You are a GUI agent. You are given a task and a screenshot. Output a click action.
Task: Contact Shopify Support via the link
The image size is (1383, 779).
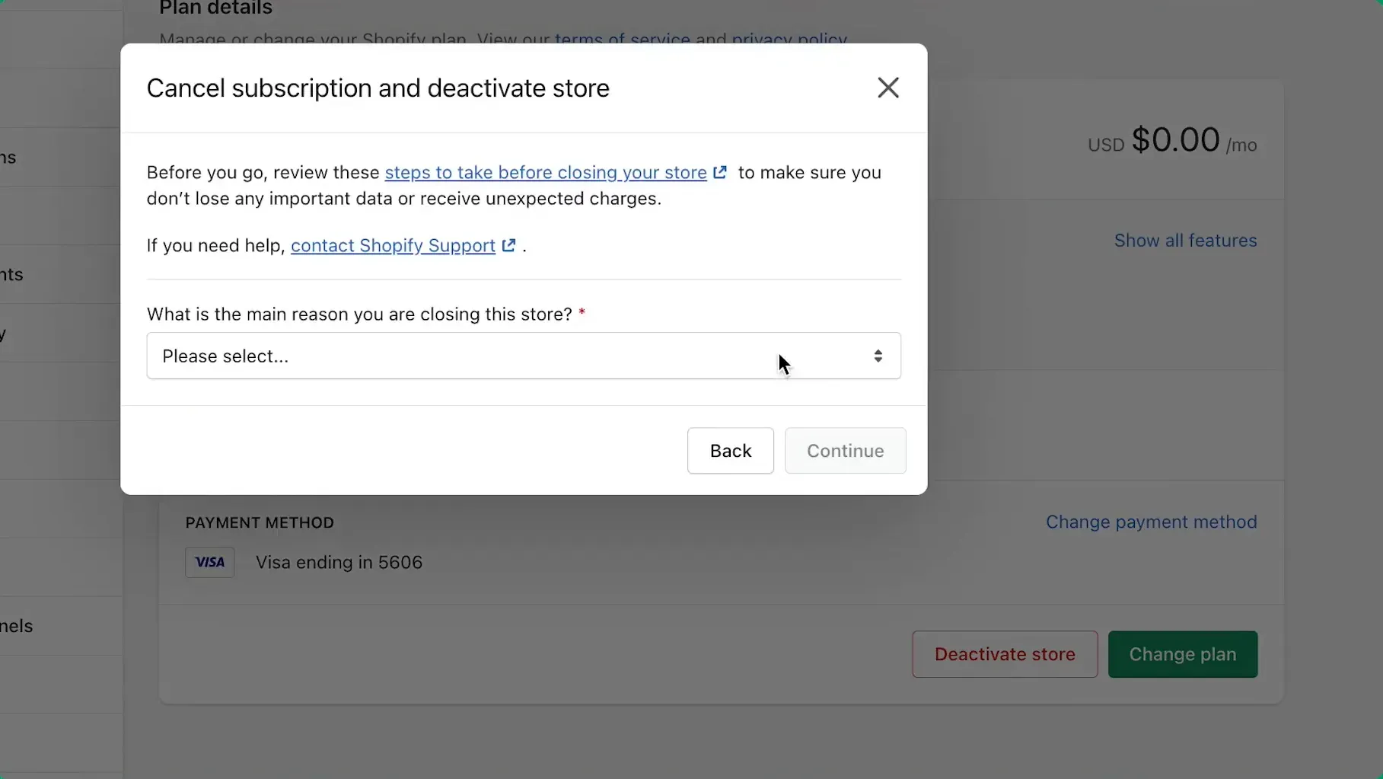393,245
